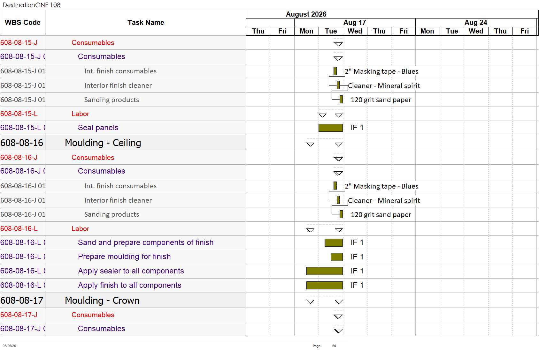Click the Masking tape label on 608-08-16-J row
This screenshot has width=539, height=350.
(x=381, y=186)
